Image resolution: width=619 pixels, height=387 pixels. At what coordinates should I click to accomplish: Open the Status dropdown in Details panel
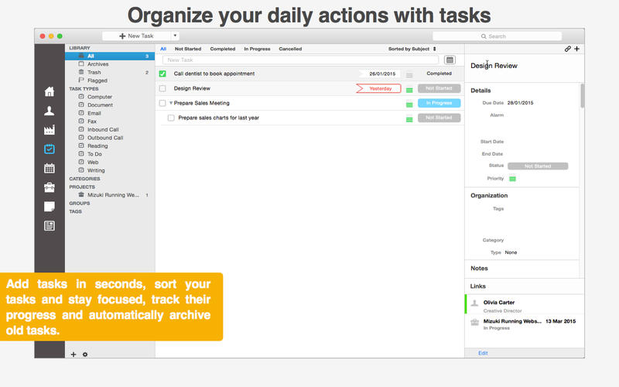538,166
